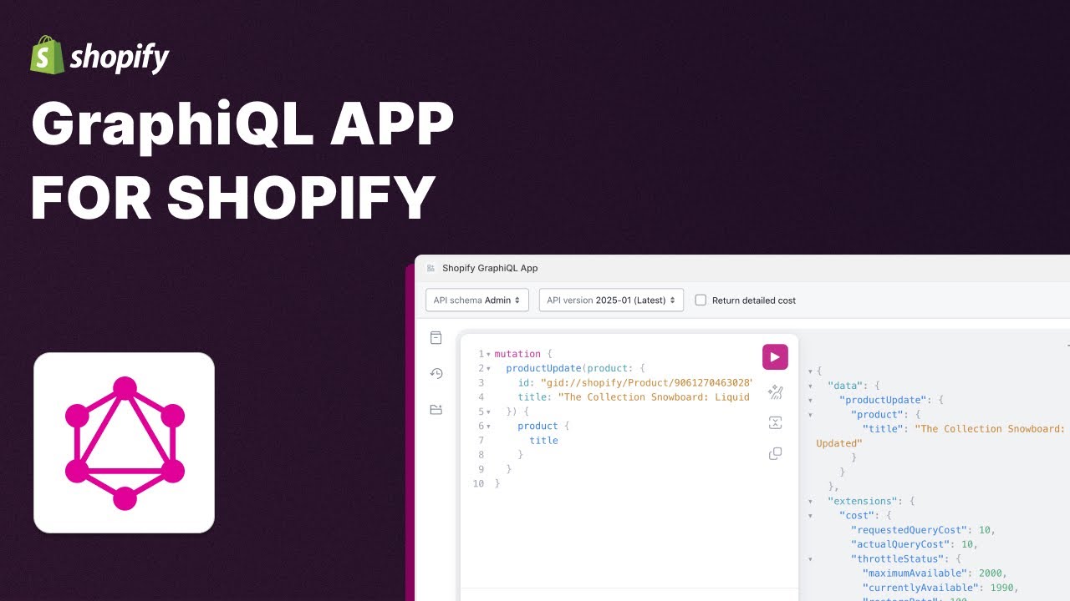
Task: Click "actualQueryCost" in response
Action: 903,544
